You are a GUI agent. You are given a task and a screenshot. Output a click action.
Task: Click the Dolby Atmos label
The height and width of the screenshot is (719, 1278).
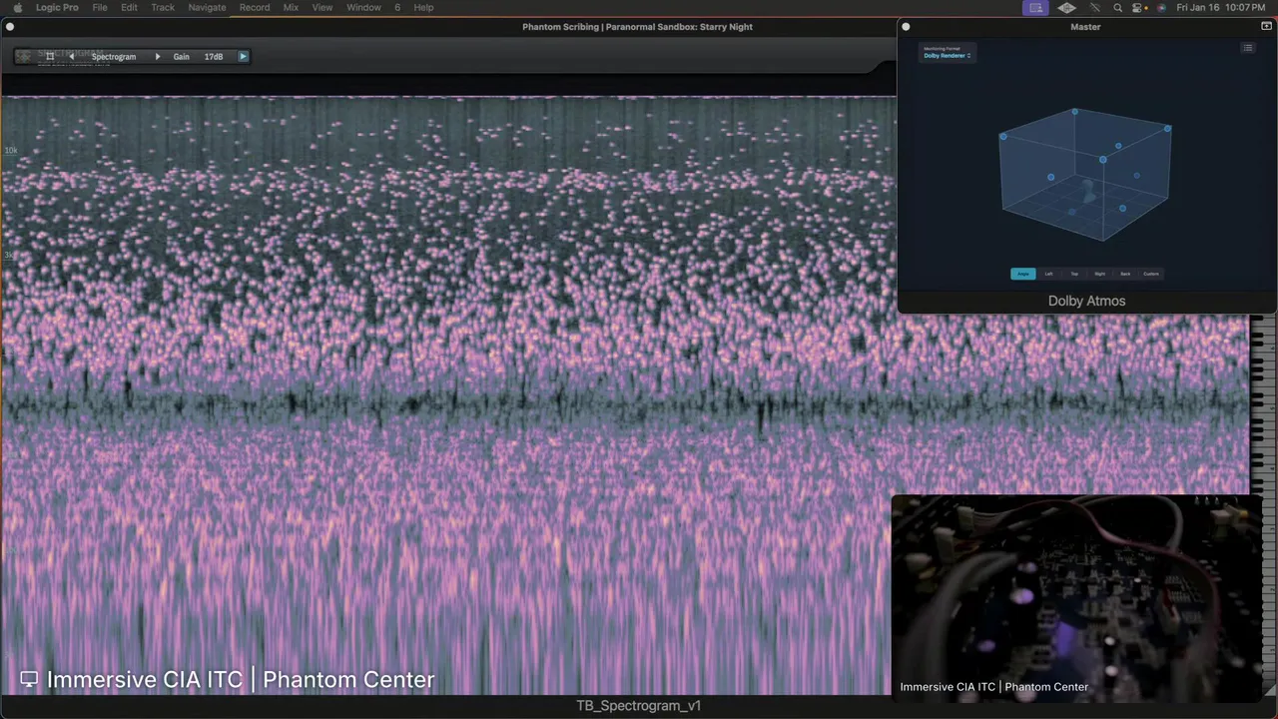(x=1086, y=301)
